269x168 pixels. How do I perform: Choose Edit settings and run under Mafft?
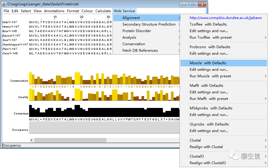[x=224, y=92]
